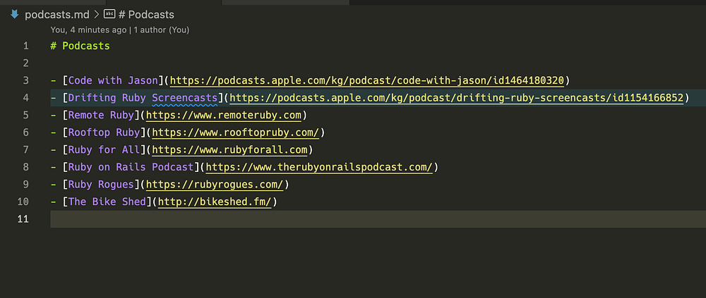Open the rooftopruby.com URL
The width and height of the screenshot is (706, 298).
(x=236, y=132)
